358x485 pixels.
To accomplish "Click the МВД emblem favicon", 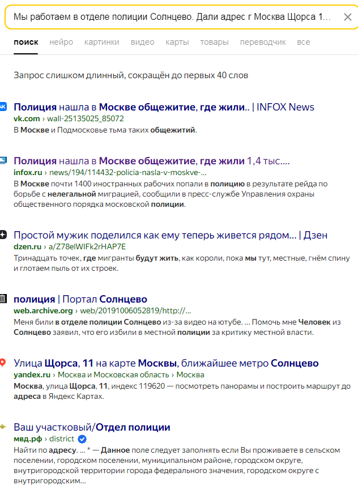I will [3, 427].
